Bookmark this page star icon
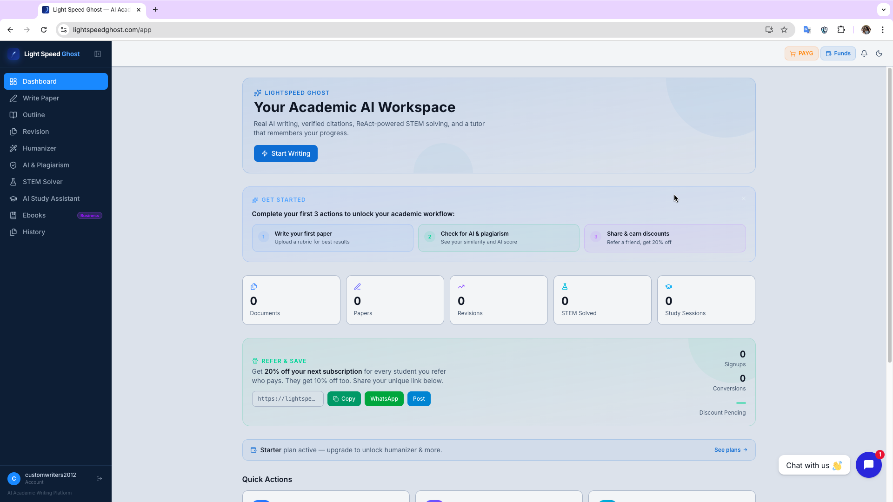This screenshot has height=502, width=893. click(x=784, y=30)
